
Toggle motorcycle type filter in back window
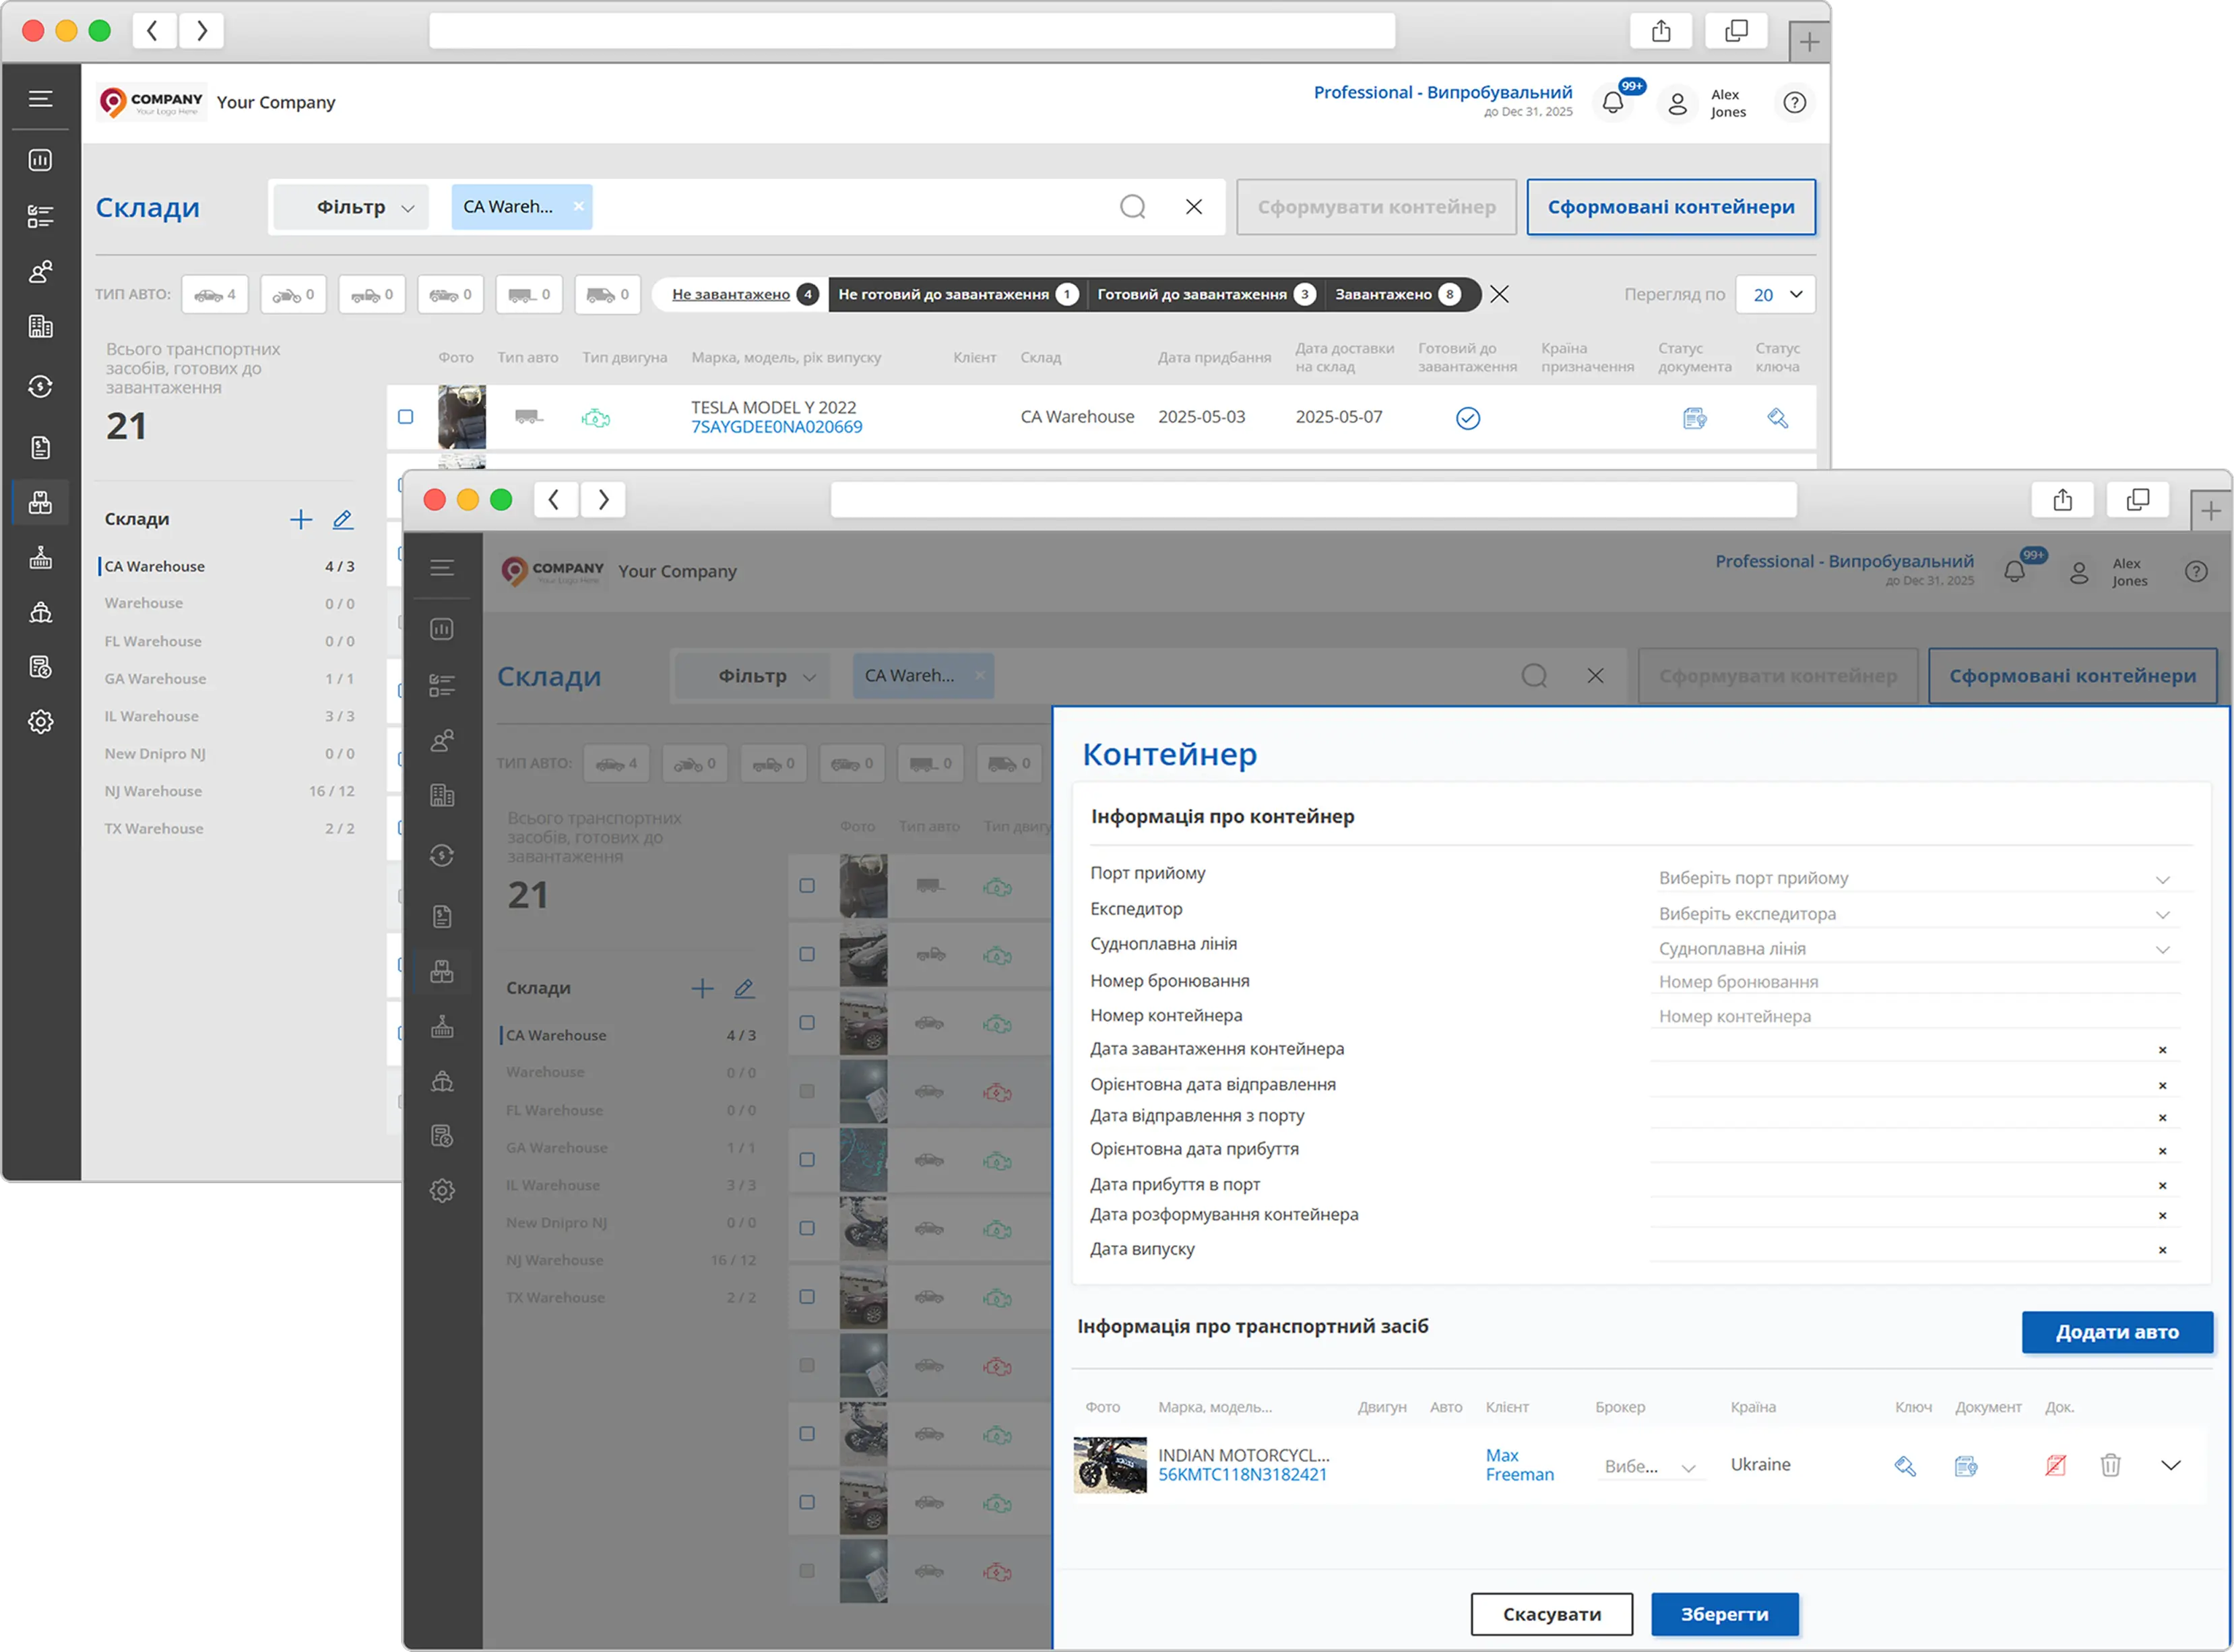point(294,294)
